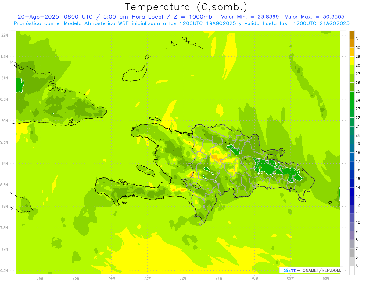The image size is (366, 282).
Task: Click the '75W' longitude axis label
Action: coord(76,278)
